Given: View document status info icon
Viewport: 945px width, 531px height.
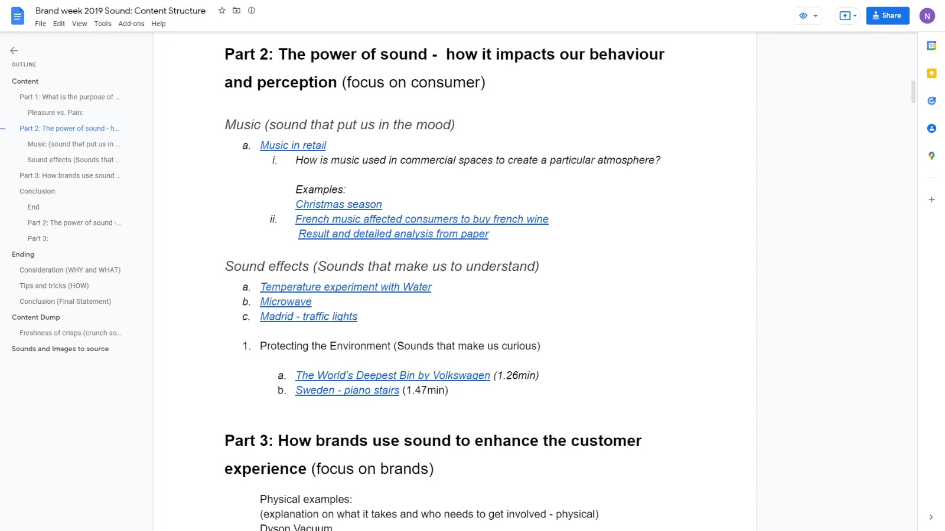Looking at the screenshot, I should click(252, 11).
